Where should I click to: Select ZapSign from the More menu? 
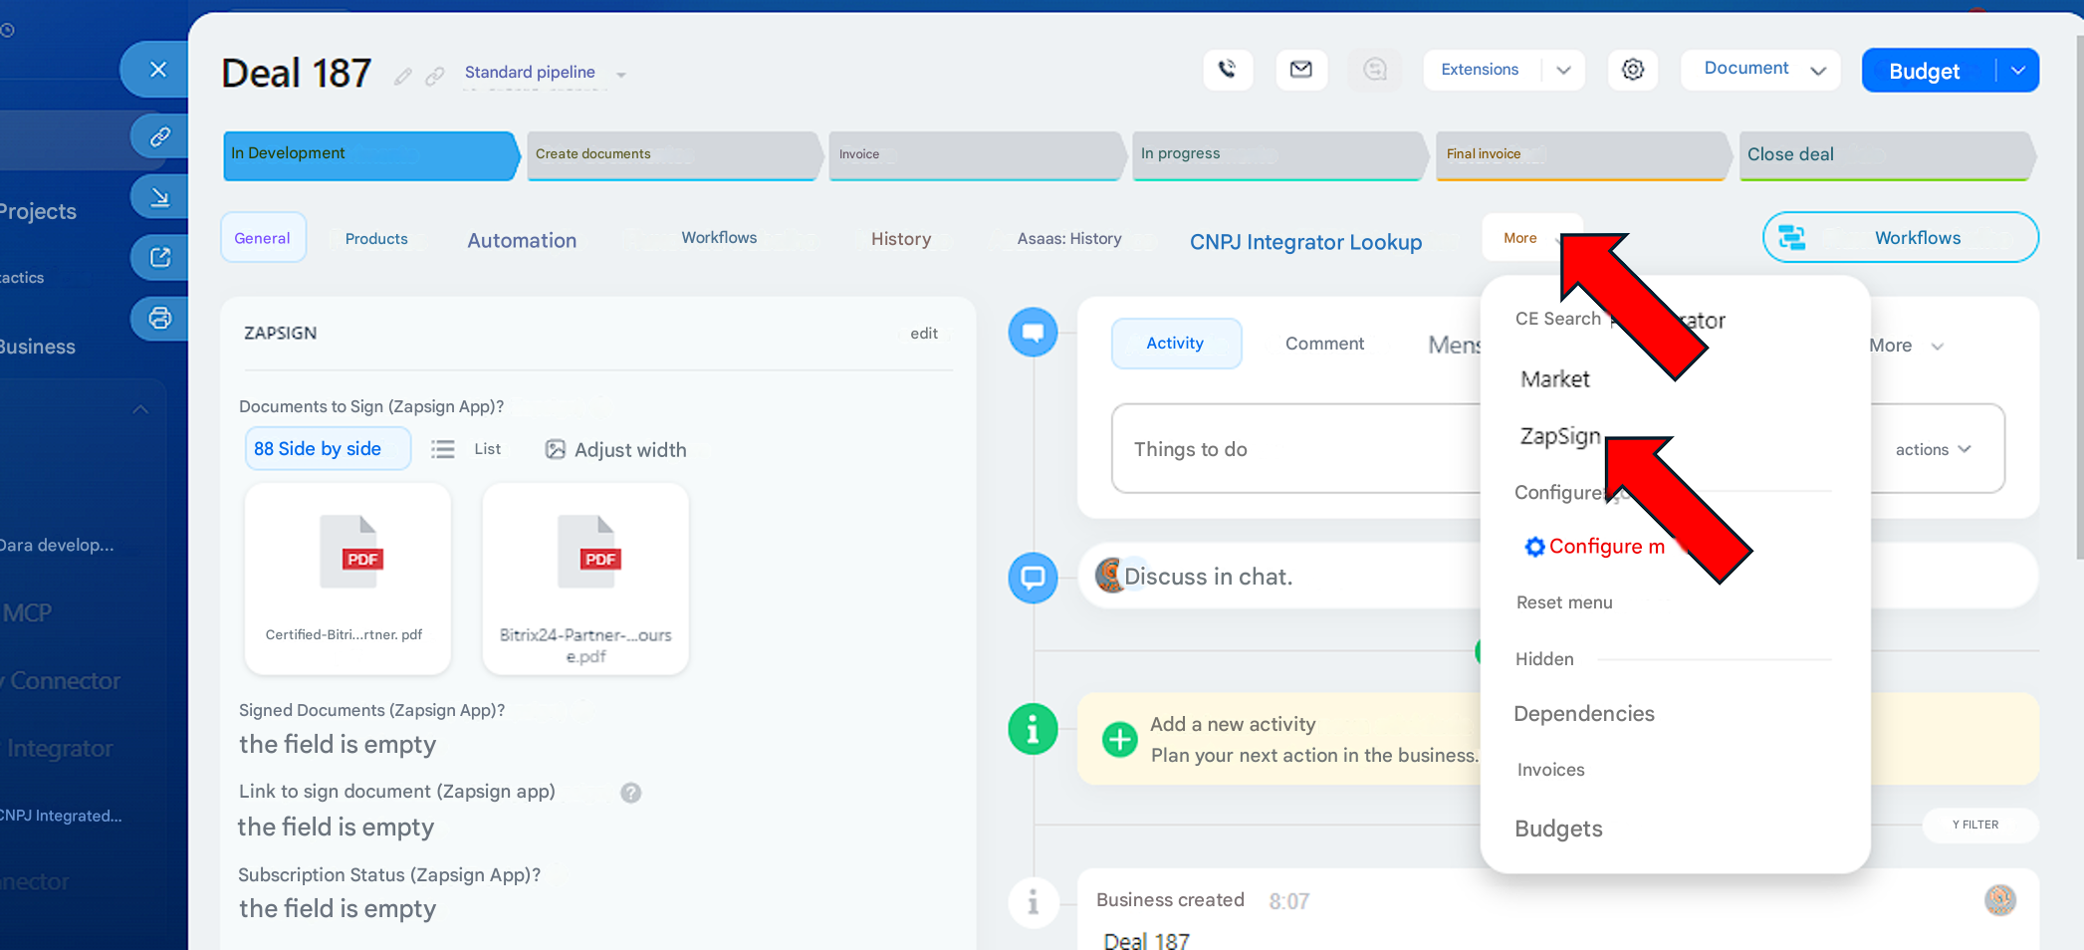[1559, 436]
